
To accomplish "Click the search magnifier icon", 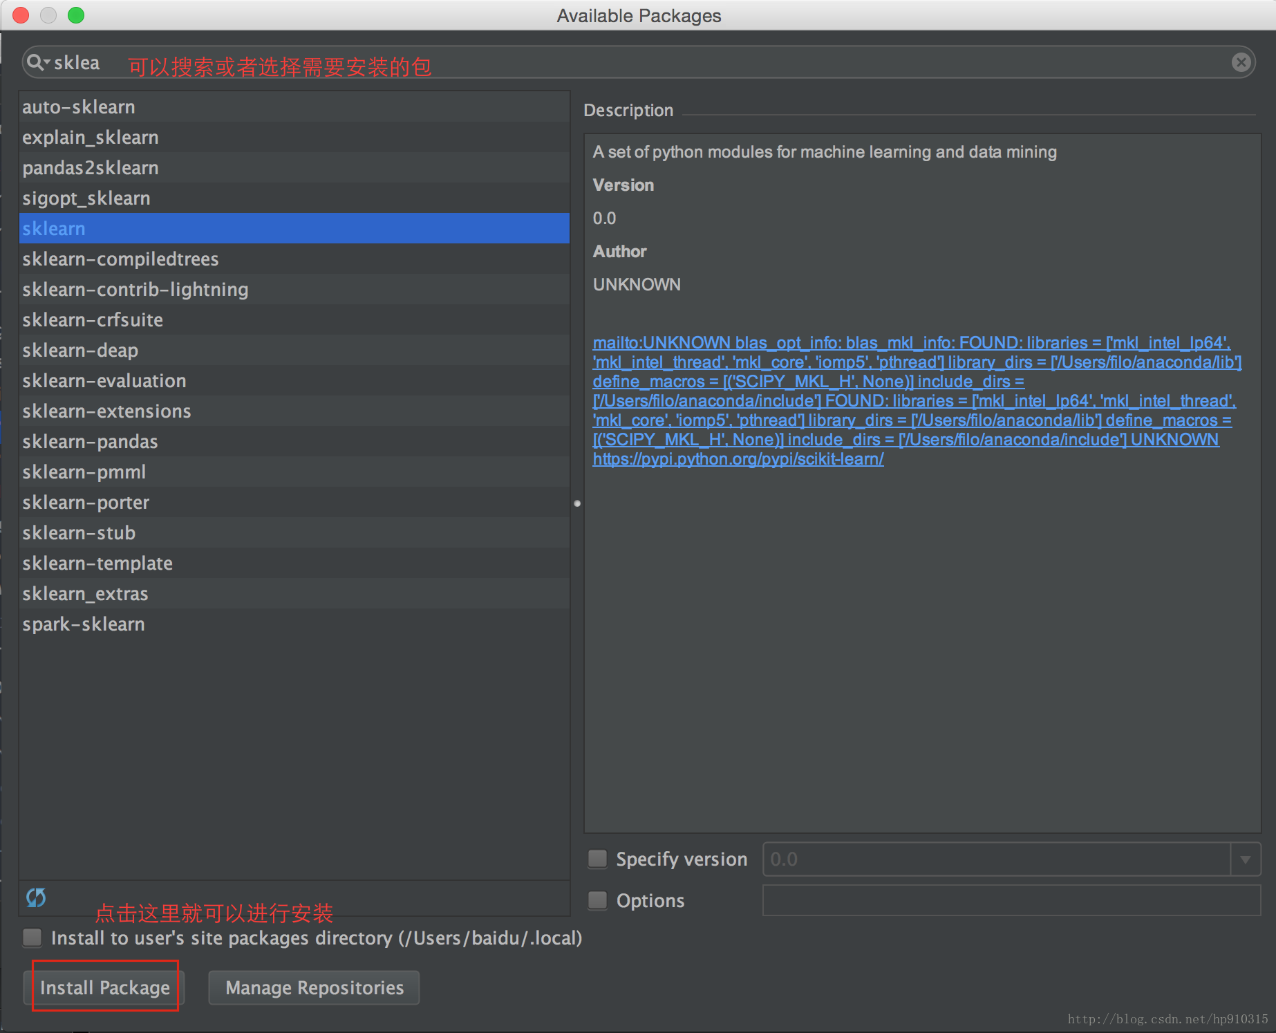I will (35, 62).
